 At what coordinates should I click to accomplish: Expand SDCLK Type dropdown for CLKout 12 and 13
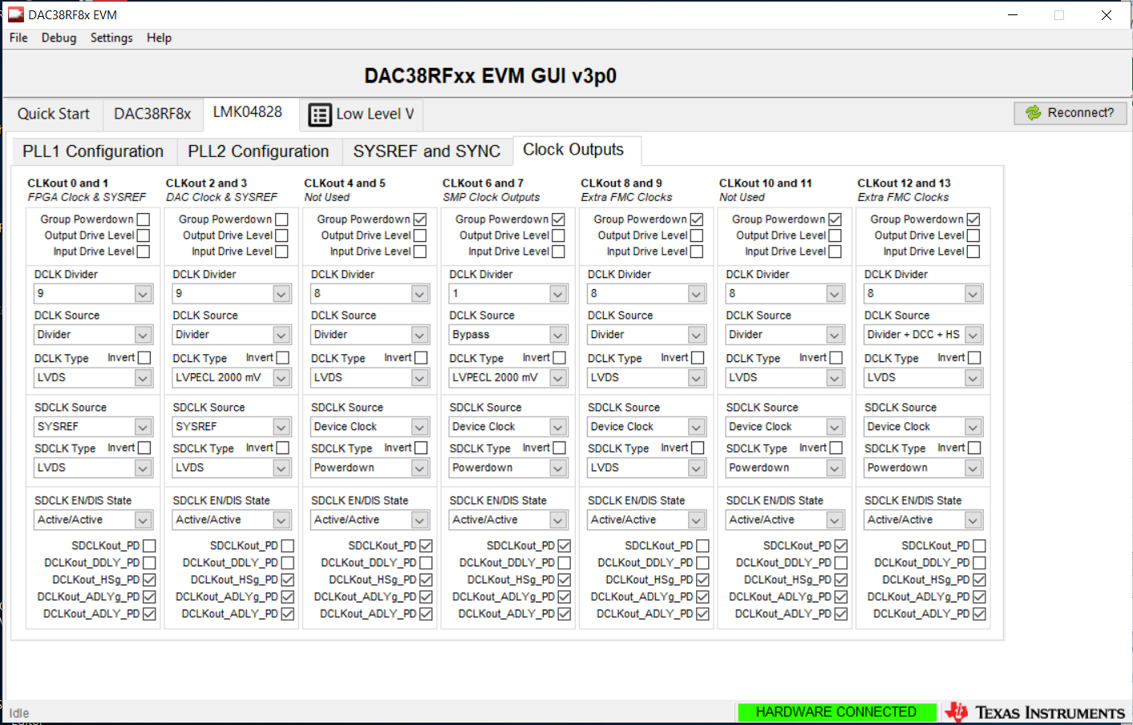coord(923,468)
